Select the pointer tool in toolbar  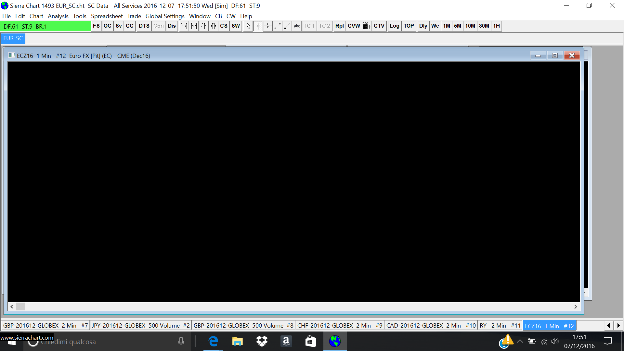point(248,26)
